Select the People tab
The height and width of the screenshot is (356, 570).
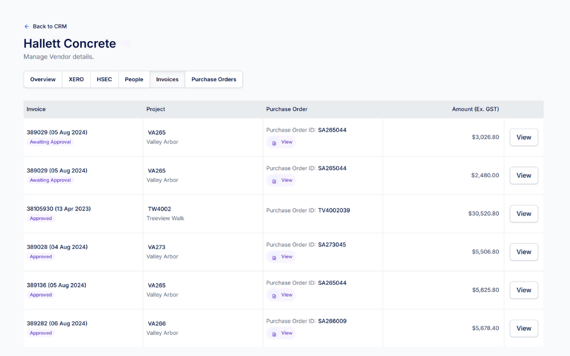click(x=134, y=79)
